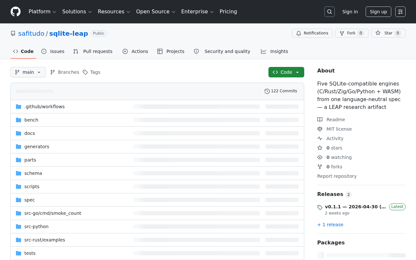
Task: Open the generators folder
Action: [x=37, y=147]
